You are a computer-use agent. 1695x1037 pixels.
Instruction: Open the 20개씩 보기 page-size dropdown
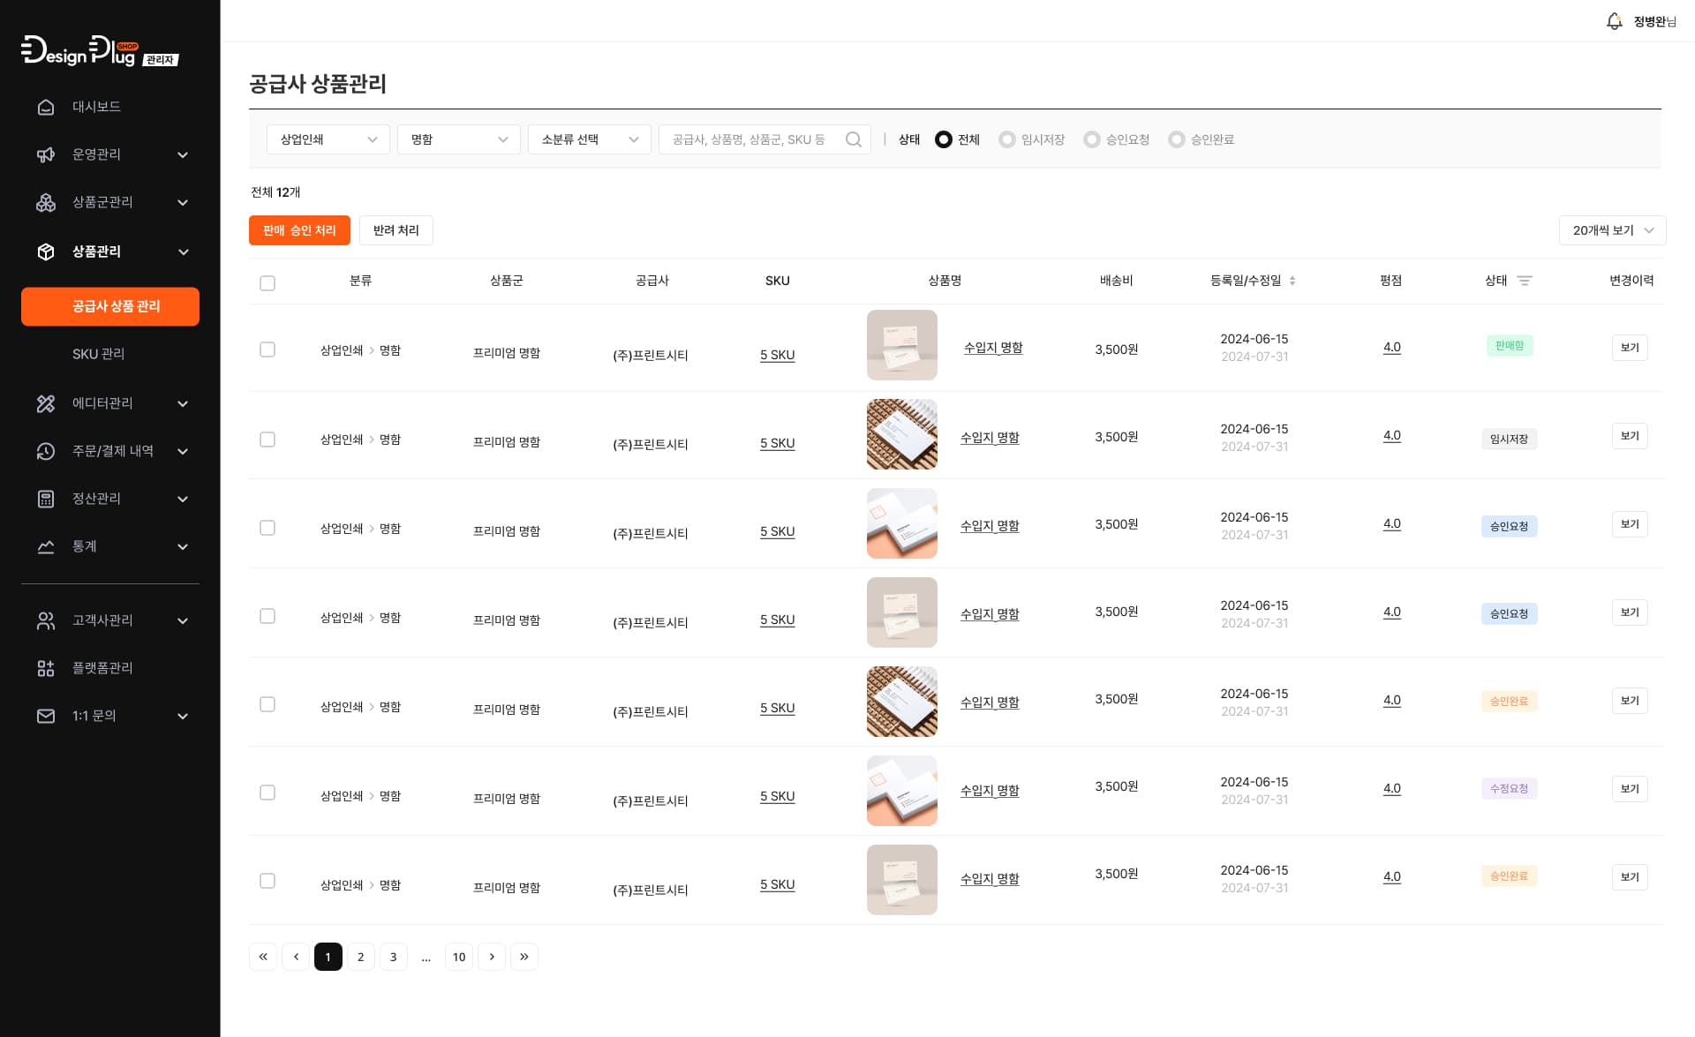tap(1612, 230)
